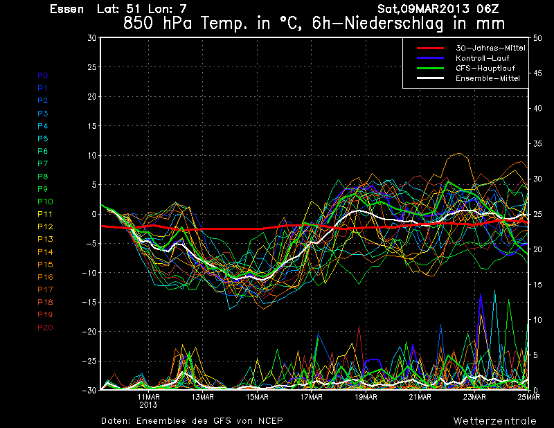Image resolution: width=554 pixels, height=428 pixels.
Task: Select the 30-Jahres-Mittel legend text
Action: (490, 48)
